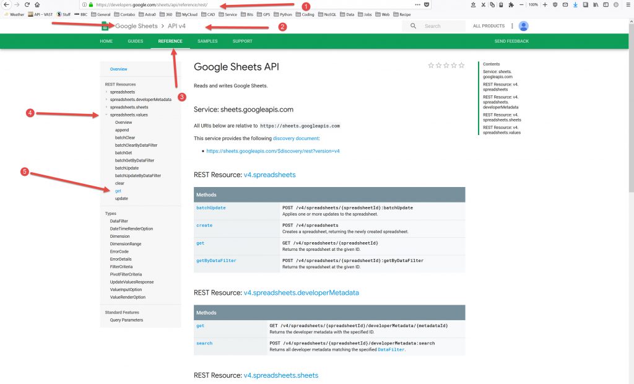Rate the page with the fifth star
This screenshot has height=384, width=634.
(x=461, y=65)
